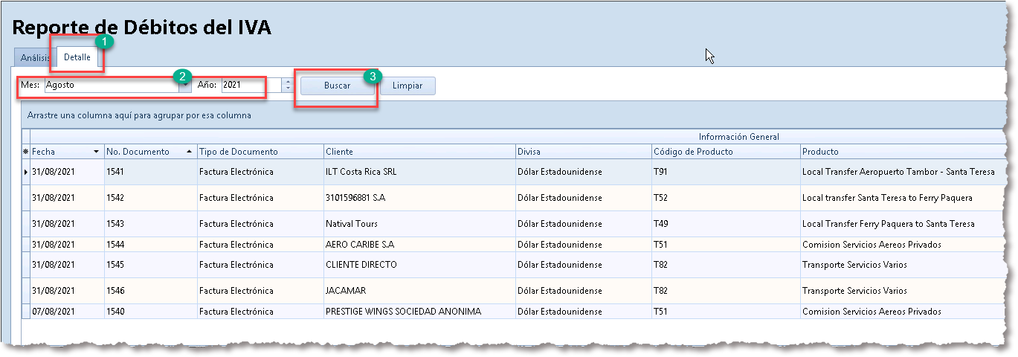This screenshot has width=1018, height=357.
Task: Click the Limpiar button
Action: coord(407,86)
